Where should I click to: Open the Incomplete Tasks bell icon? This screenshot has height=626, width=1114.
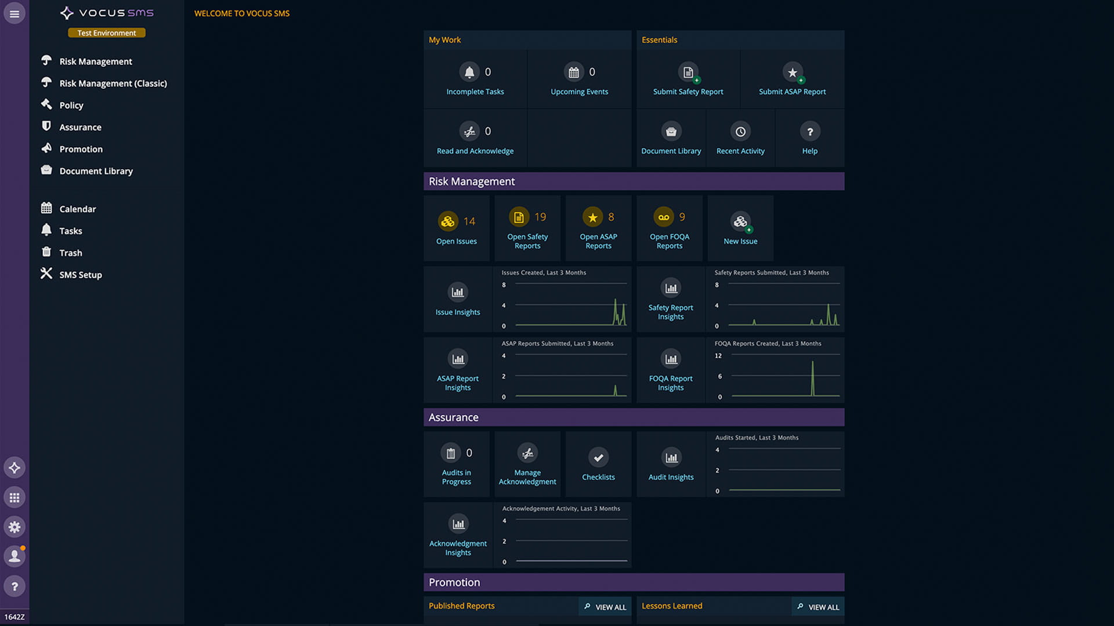click(x=469, y=72)
